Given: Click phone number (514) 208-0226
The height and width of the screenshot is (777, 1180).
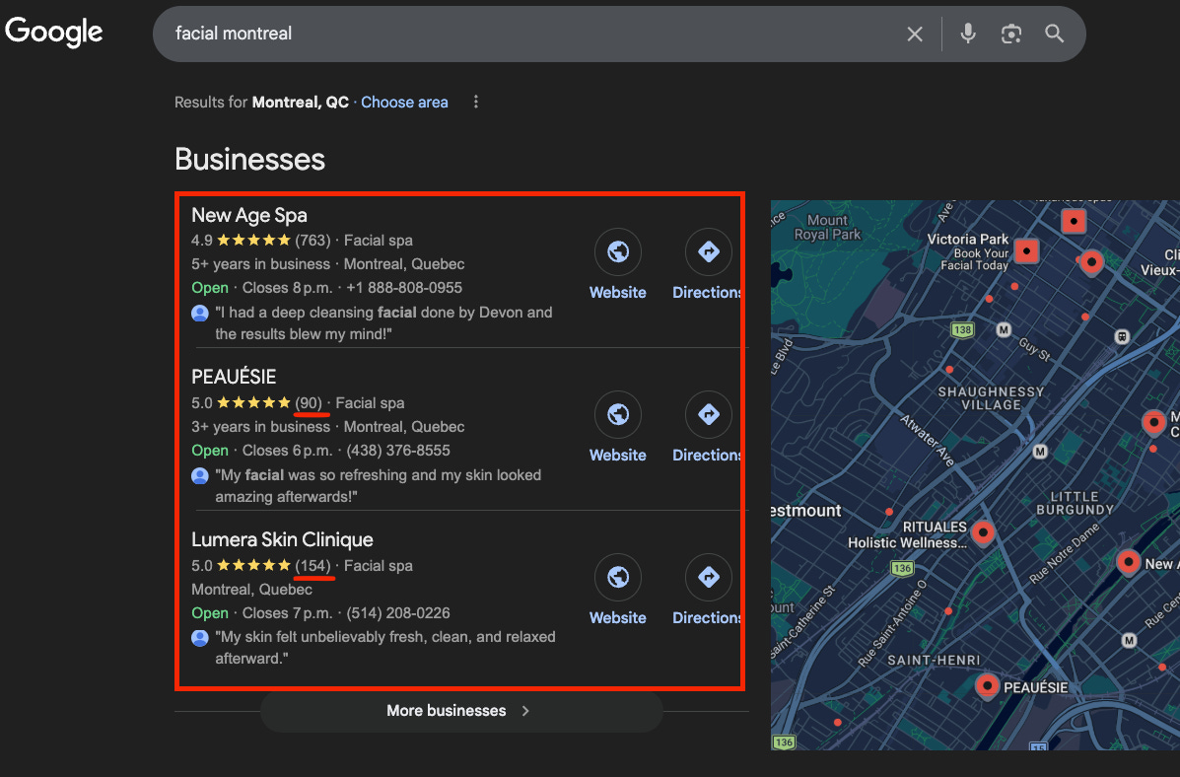Looking at the screenshot, I should (x=398, y=613).
